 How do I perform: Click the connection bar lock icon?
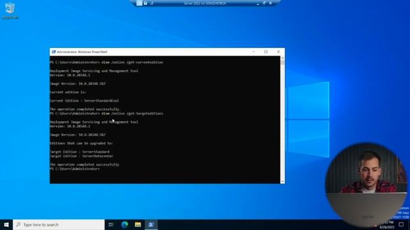coord(145,3)
